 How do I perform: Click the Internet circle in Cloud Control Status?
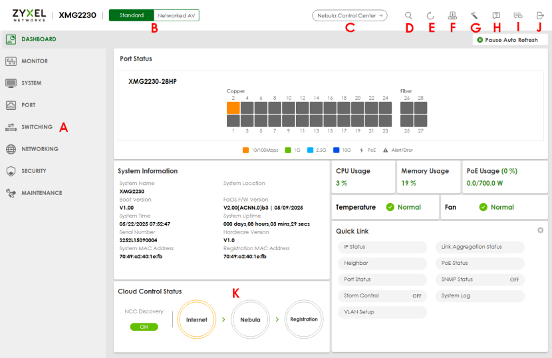tap(197, 319)
